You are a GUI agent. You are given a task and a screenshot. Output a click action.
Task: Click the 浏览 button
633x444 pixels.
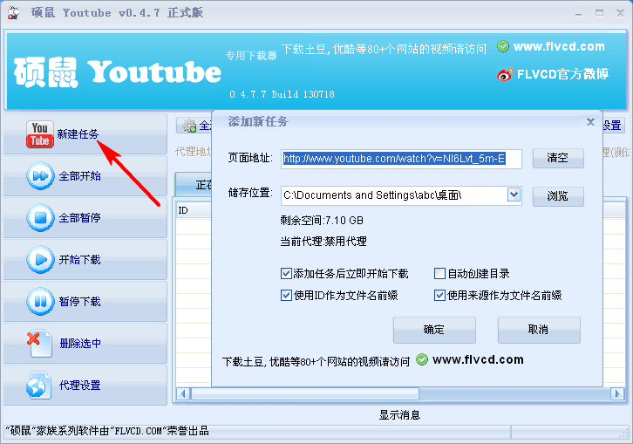tap(558, 196)
